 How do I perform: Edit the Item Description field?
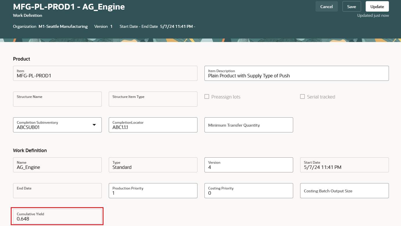point(297,73)
